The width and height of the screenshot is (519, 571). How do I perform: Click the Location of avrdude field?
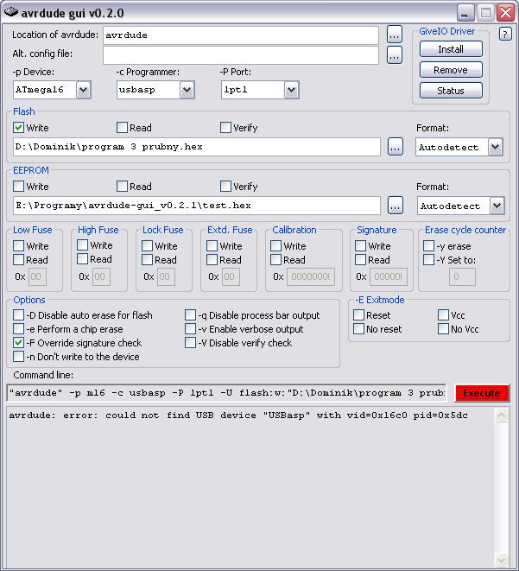click(x=241, y=35)
